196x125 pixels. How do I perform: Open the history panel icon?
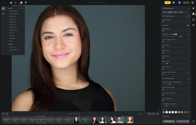pyautogui.click(x=3, y=14)
